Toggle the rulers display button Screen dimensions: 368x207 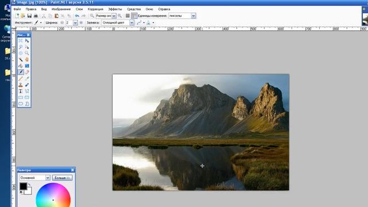click(x=134, y=16)
